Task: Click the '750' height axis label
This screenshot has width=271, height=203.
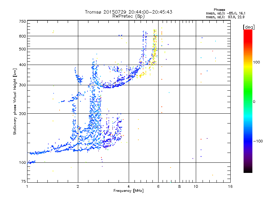Action: [x=23, y=21]
